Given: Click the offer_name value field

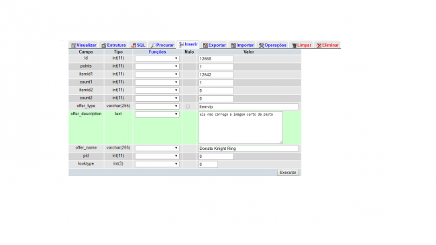Looking at the screenshot, I should (248, 149).
